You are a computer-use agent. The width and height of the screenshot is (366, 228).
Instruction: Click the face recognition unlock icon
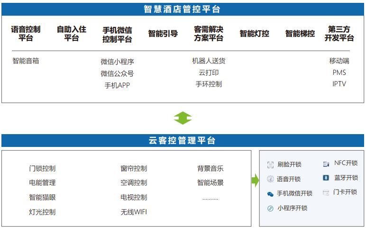tap(270, 164)
